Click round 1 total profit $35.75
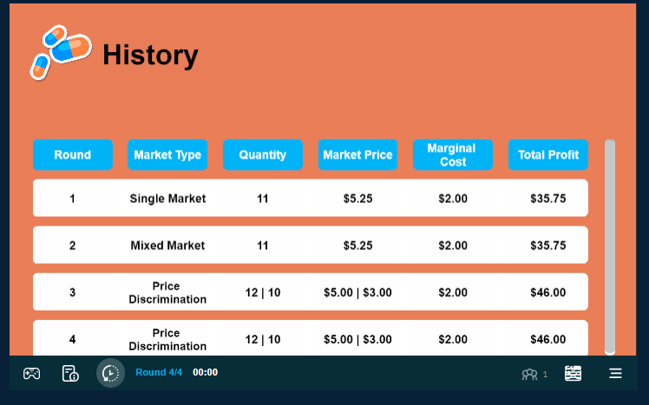This screenshot has width=649, height=405. [548, 199]
